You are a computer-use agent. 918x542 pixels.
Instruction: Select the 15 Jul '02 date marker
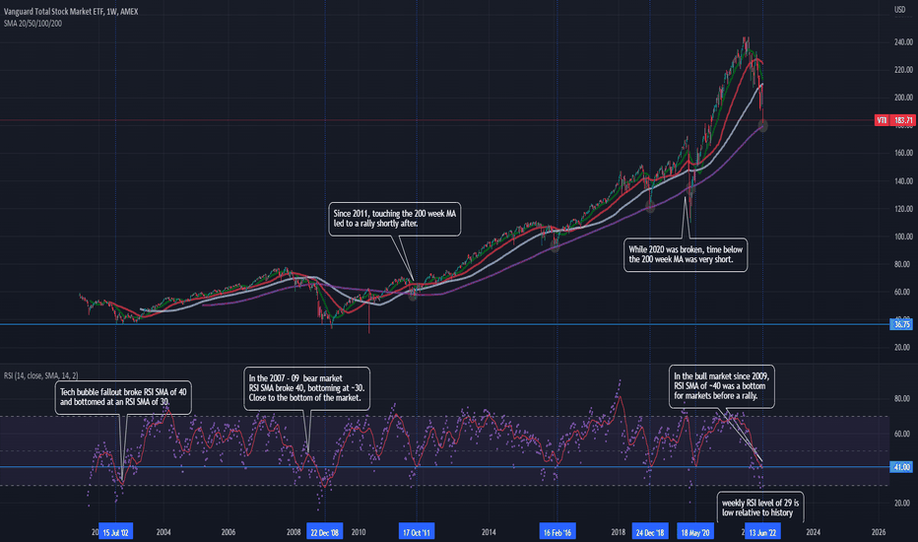click(x=115, y=532)
